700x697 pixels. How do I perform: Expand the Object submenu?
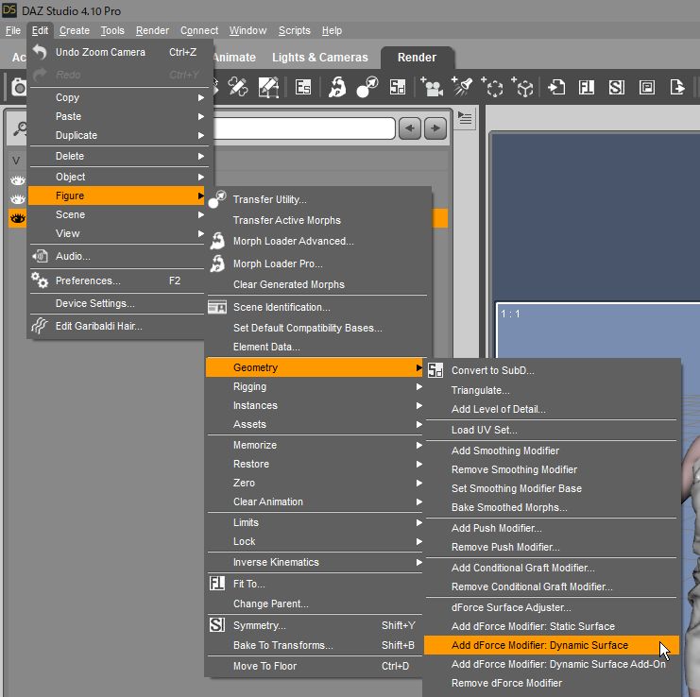[x=117, y=177]
